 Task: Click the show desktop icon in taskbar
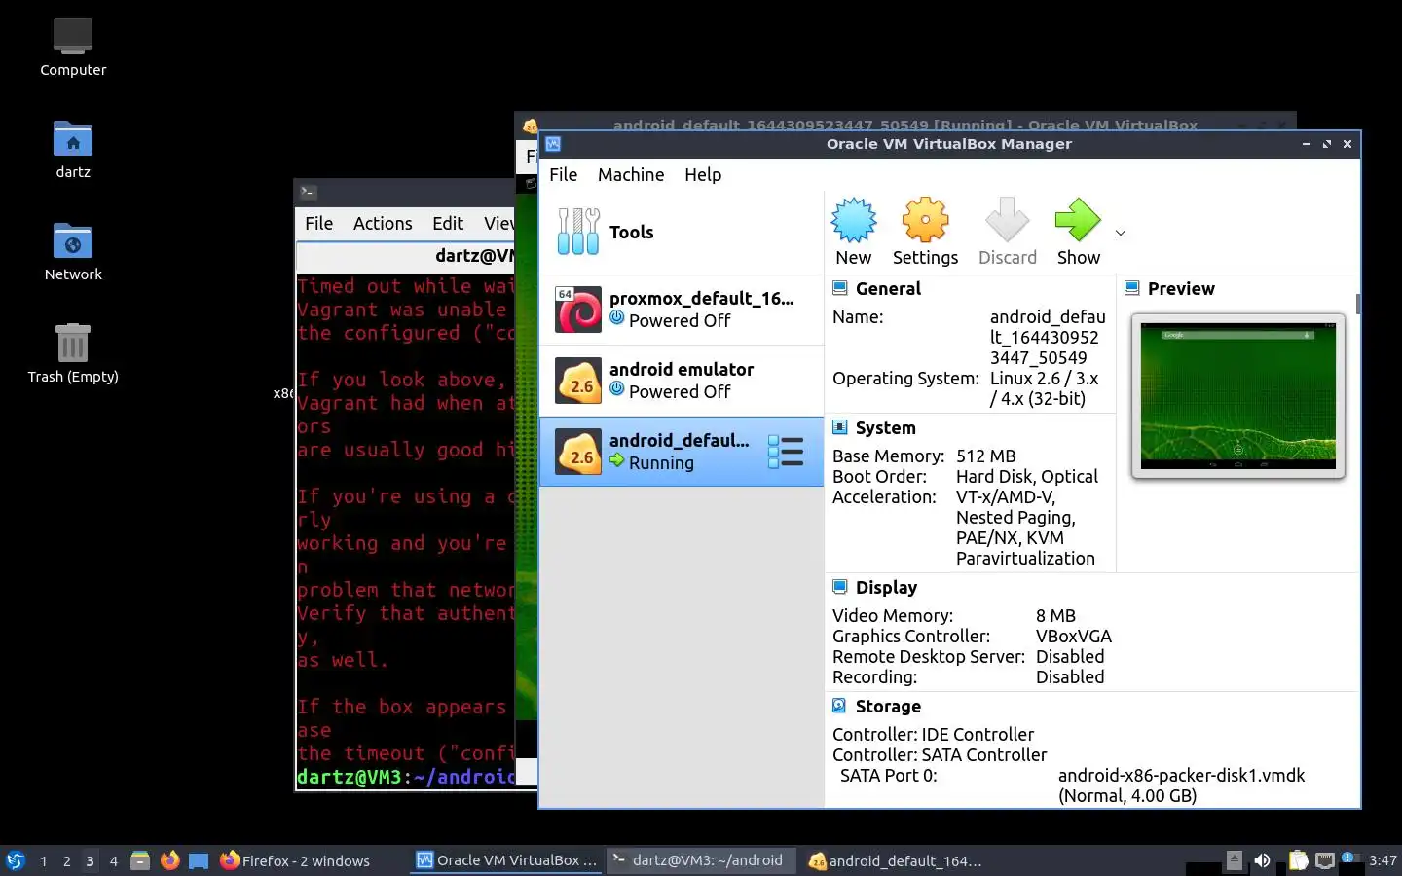click(199, 860)
